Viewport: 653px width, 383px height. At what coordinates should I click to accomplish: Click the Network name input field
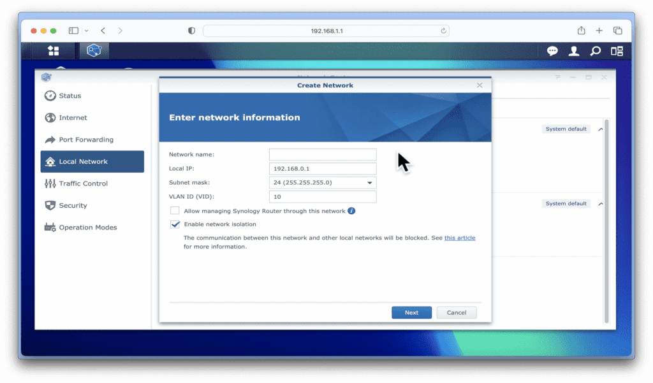coord(323,154)
